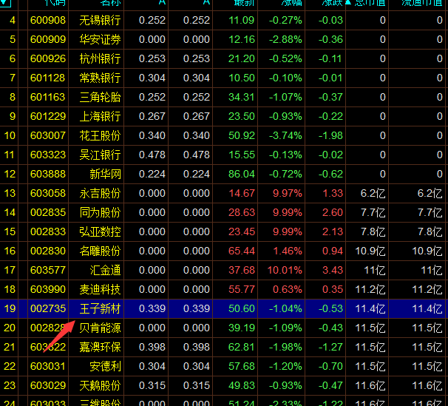Screen dimensions: 448x406
Task: Select stock code 603058
Action: click(48, 193)
